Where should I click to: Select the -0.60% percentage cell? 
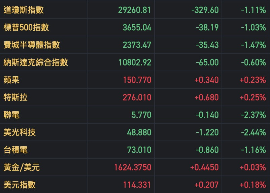coord(253,62)
